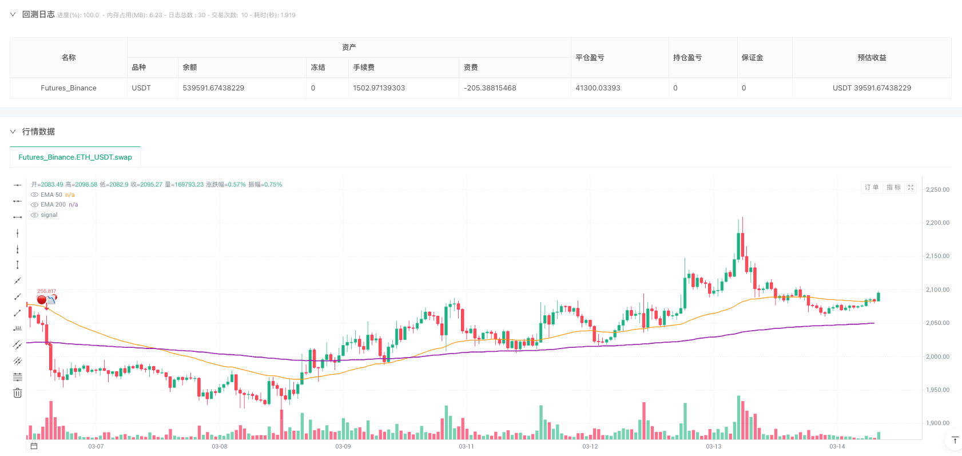Open the calendar date picker icon

[x=34, y=446]
